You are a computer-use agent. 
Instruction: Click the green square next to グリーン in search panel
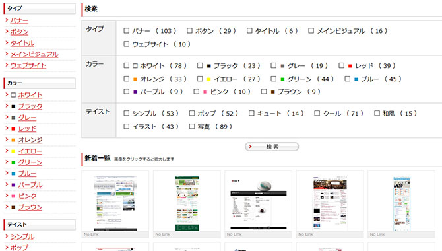pos(282,79)
